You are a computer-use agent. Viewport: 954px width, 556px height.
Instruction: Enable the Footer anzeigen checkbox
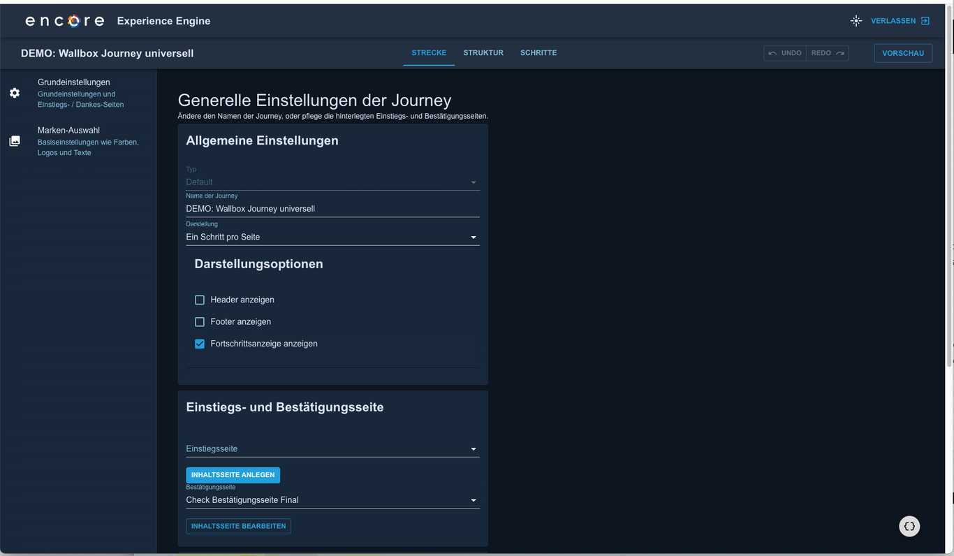coord(200,321)
